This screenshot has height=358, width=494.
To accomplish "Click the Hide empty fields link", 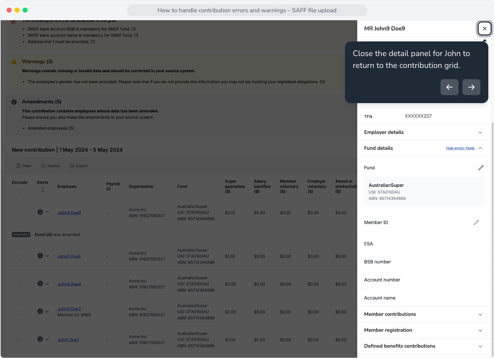I will pos(460,148).
